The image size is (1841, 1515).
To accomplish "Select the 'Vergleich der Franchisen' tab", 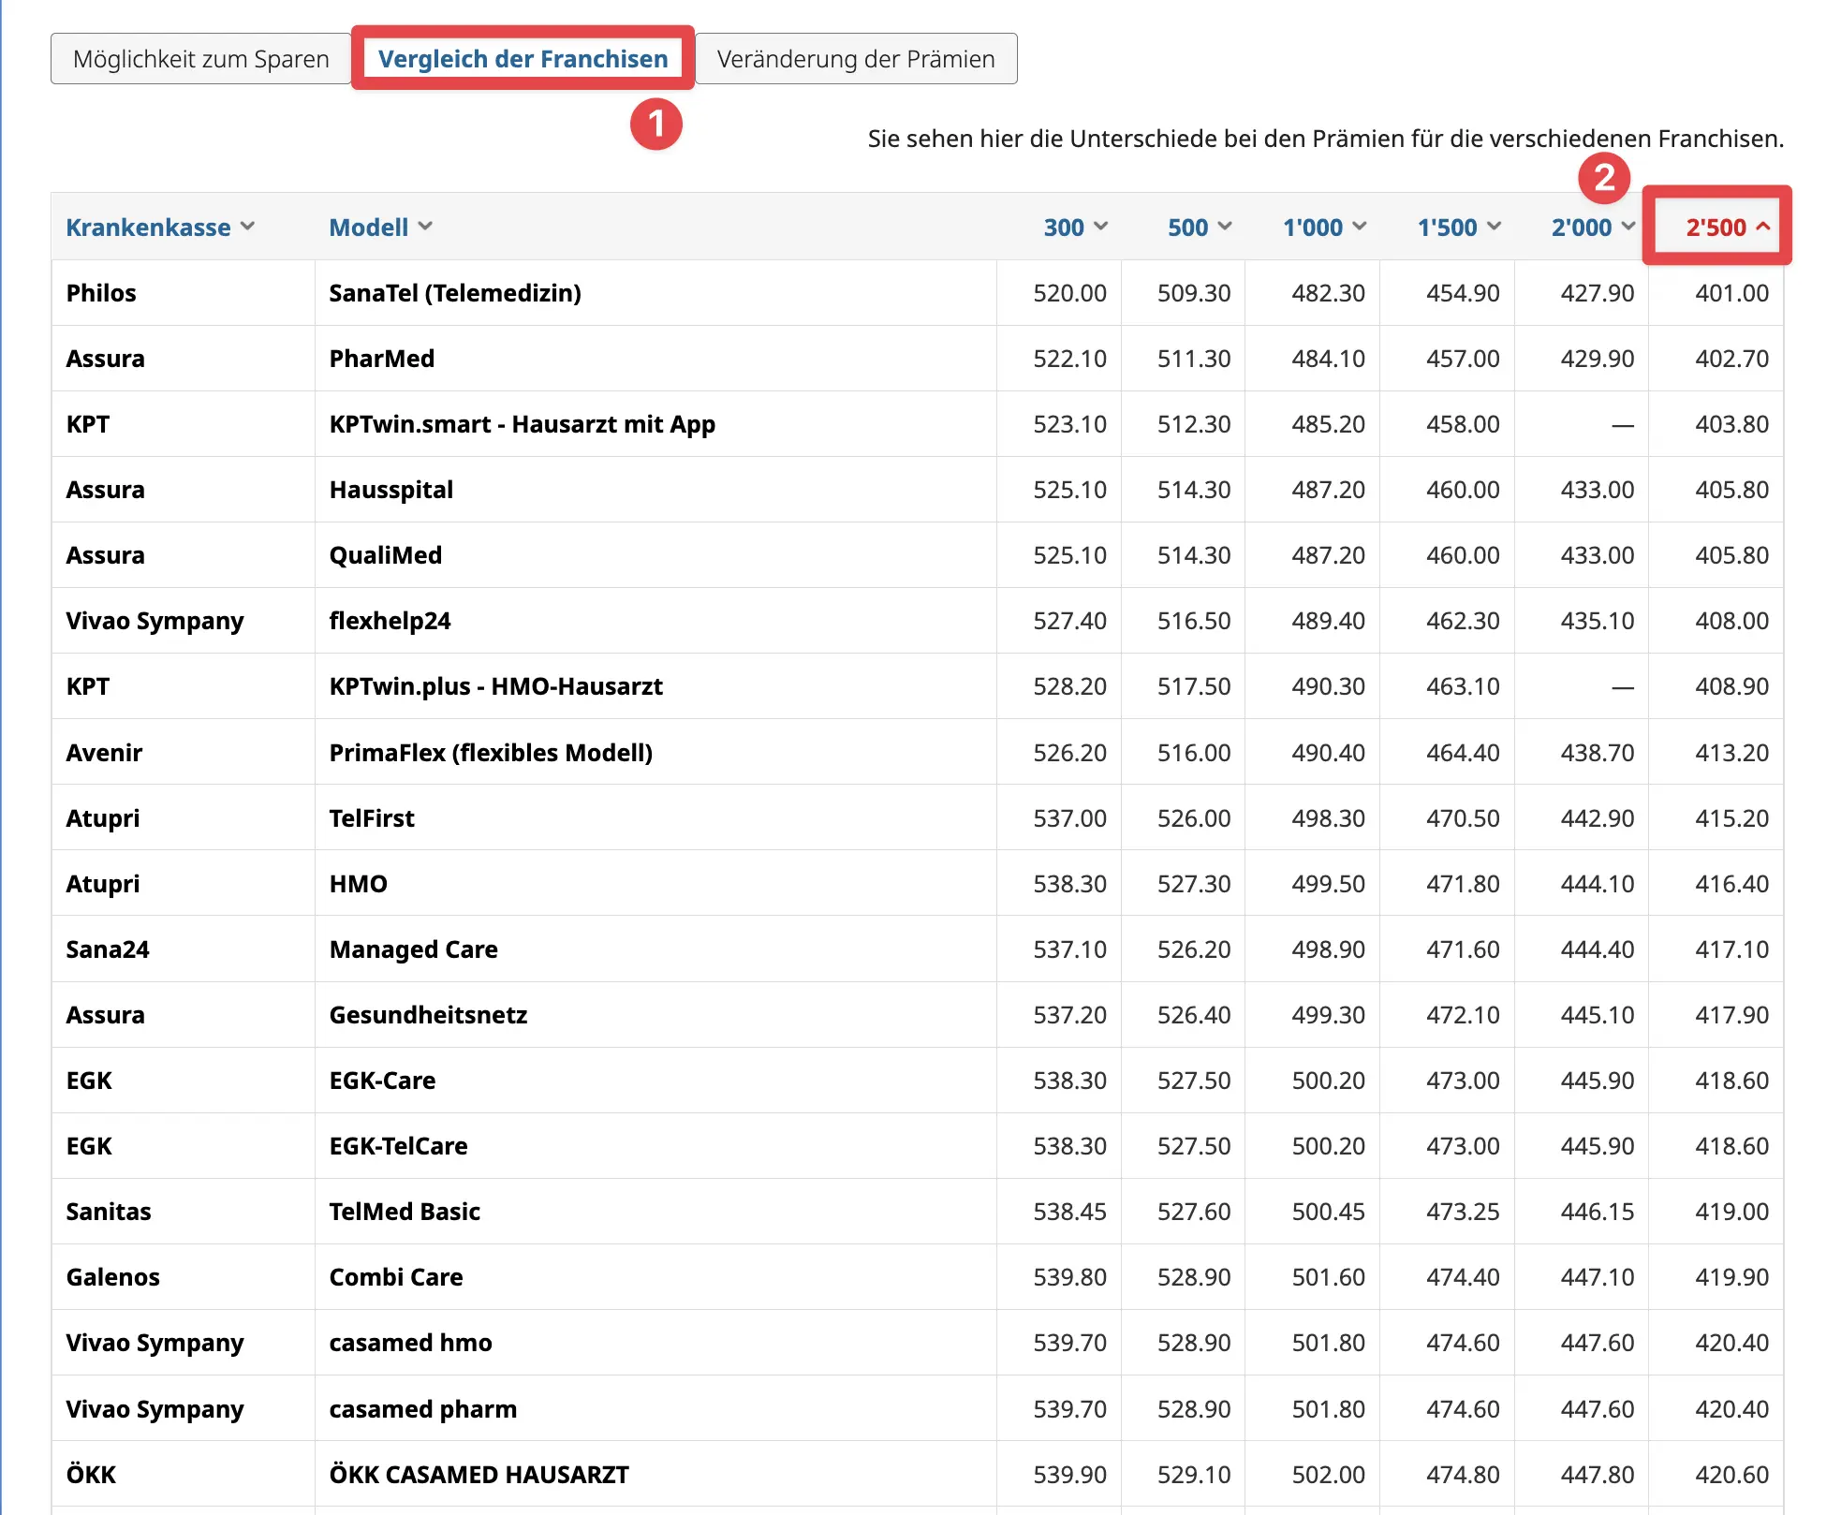I will [x=523, y=59].
